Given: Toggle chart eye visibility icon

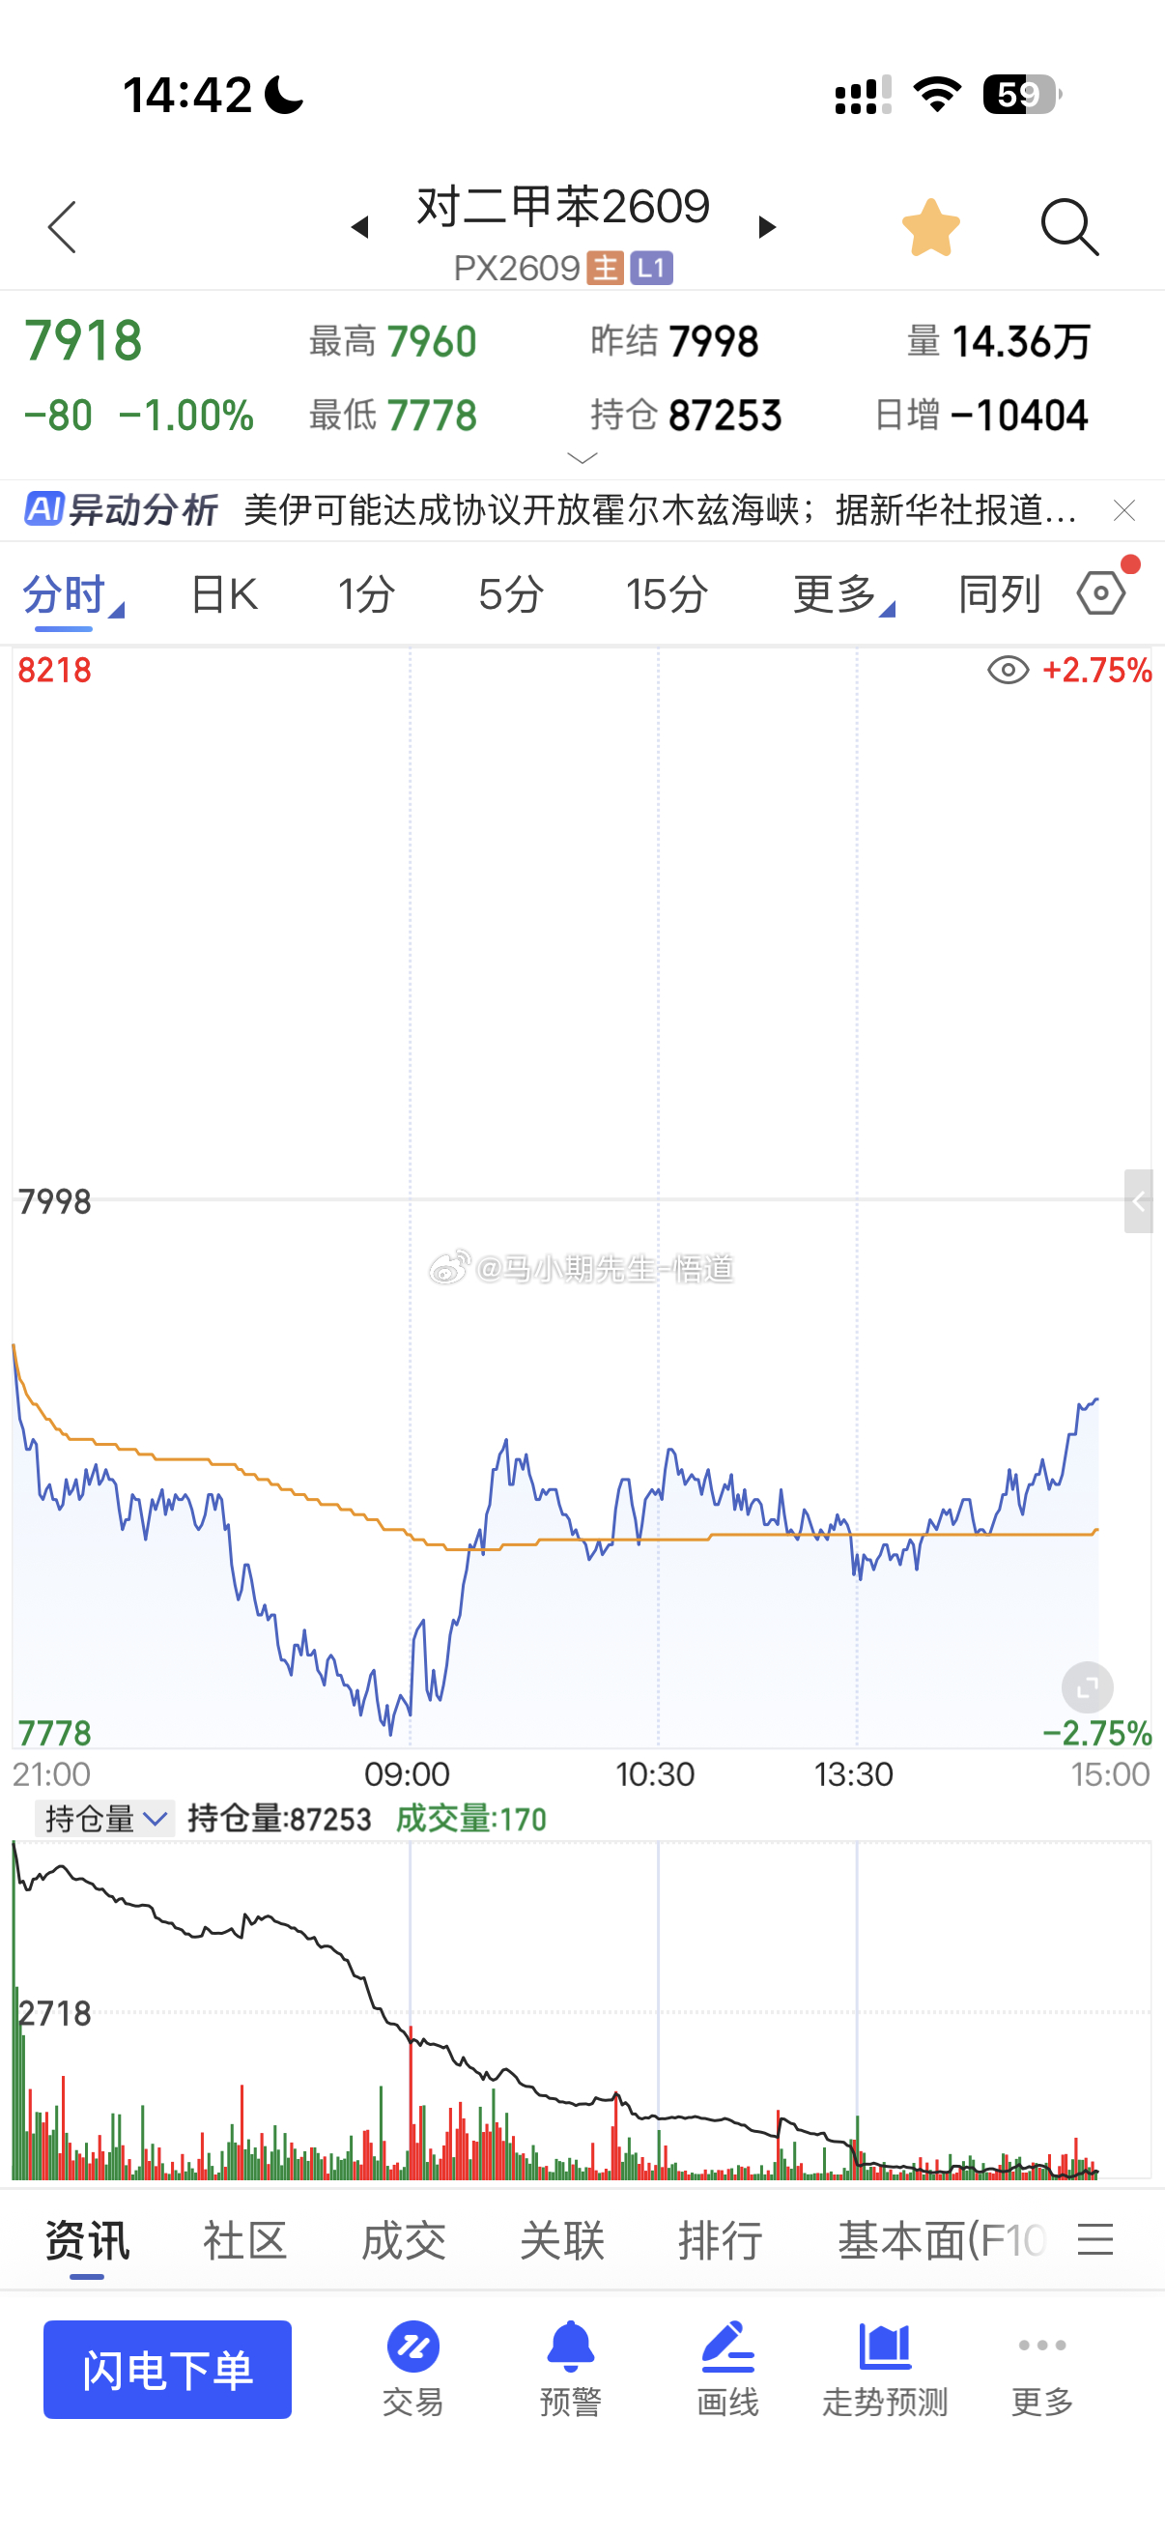Looking at the screenshot, I should (1008, 671).
